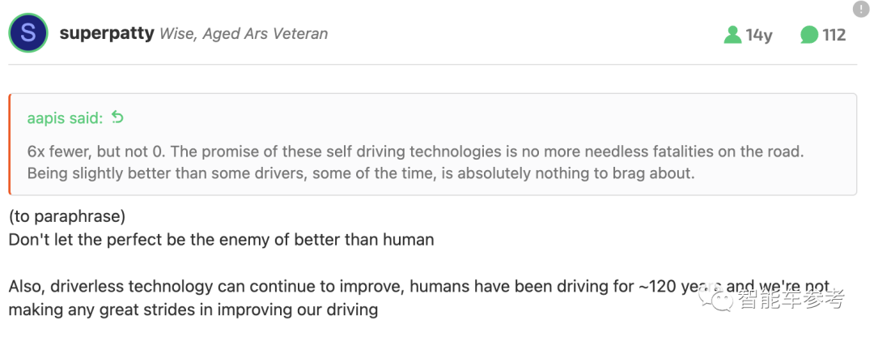Screen dimensions: 874x337
Task: Click the orange left border of the quote box
Action: click(10, 144)
